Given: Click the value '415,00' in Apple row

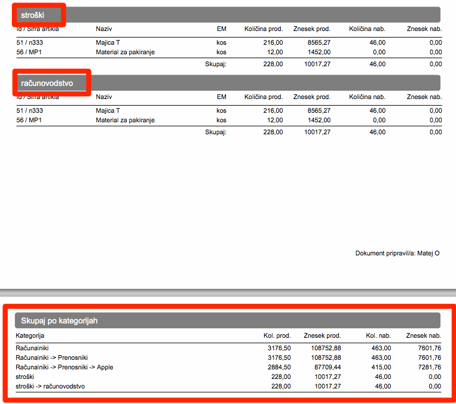Looking at the screenshot, I should click(381, 367).
